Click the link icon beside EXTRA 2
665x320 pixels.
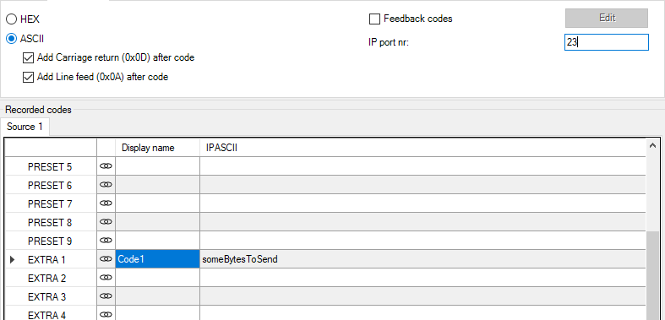[106, 278]
